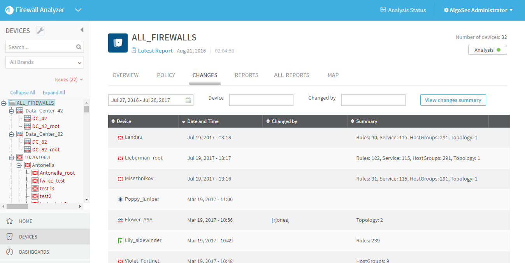Open the date range calendar icon
The image size is (525, 263).
tap(188, 100)
